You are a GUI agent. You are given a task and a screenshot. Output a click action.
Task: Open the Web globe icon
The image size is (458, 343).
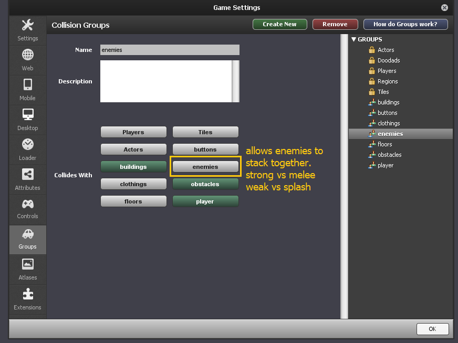[27, 55]
